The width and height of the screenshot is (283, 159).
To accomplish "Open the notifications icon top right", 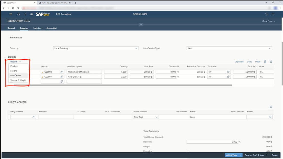I will [x=273, y=14].
